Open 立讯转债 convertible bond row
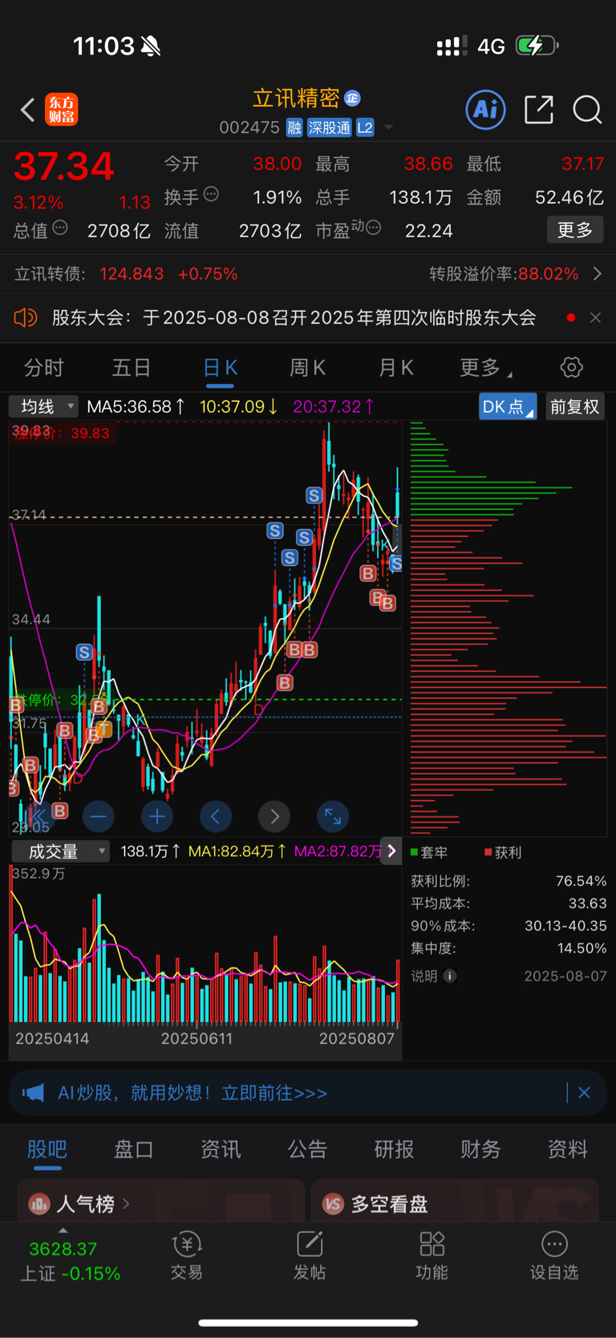Viewport: 616px width, 1338px height. (308, 274)
